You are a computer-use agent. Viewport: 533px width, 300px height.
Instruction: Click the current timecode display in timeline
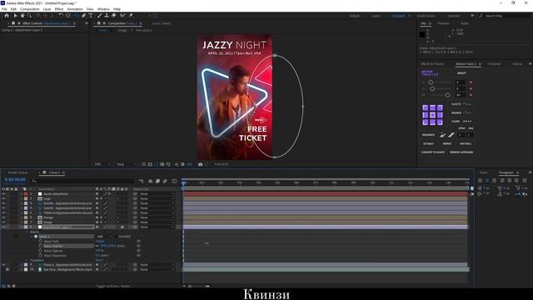tap(15, 180)
